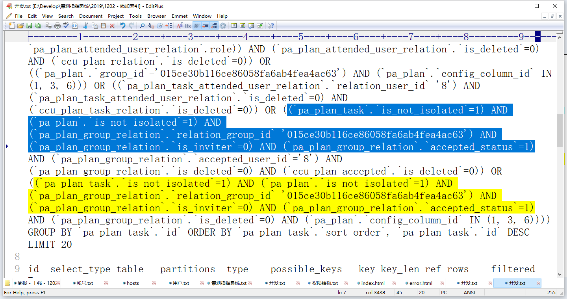Viewport: 567px width, 299px height.
Task: Switch to the 周报 - 王强 tab
Action: pyautogui.click(x=36, y=283)
